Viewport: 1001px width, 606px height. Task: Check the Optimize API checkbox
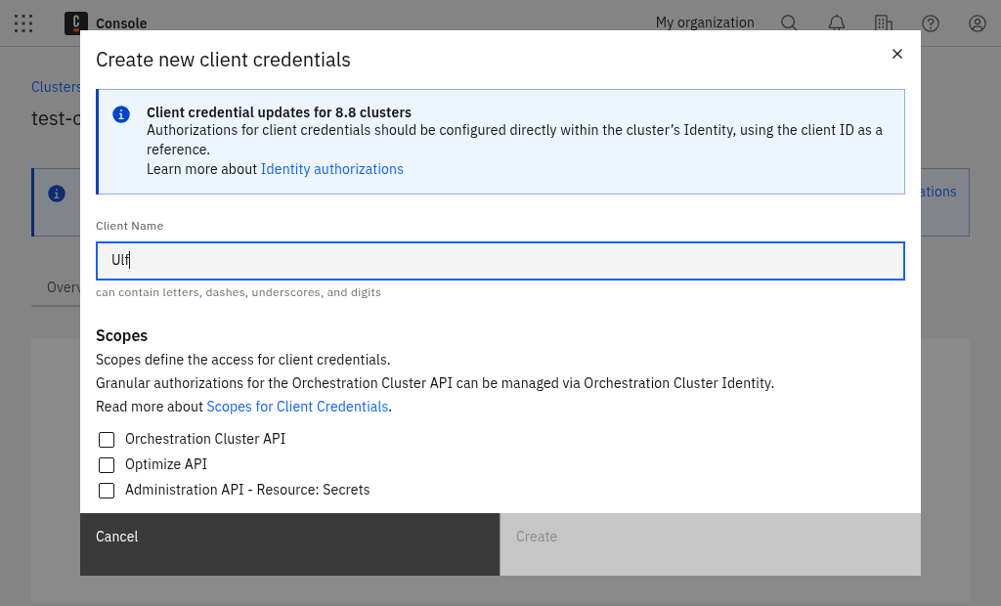point(107,465)
